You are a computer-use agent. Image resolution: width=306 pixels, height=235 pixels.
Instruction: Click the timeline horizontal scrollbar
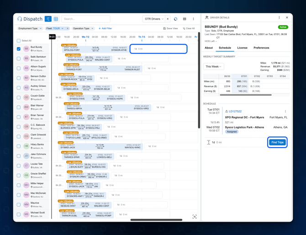156,220
